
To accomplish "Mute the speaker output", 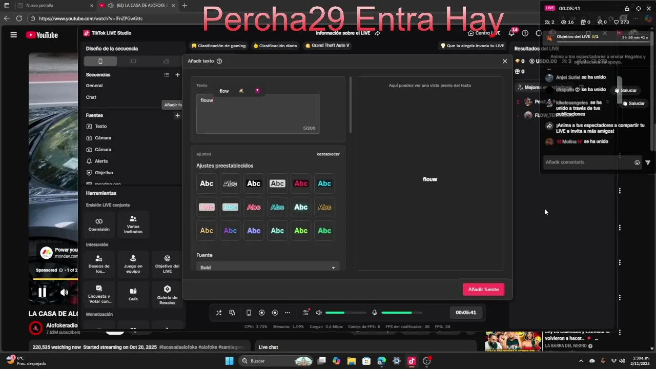I will [319, 313].
